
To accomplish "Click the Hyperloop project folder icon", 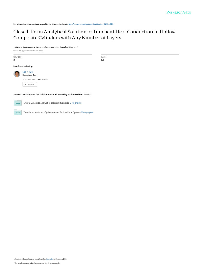I will click(18, 103).
